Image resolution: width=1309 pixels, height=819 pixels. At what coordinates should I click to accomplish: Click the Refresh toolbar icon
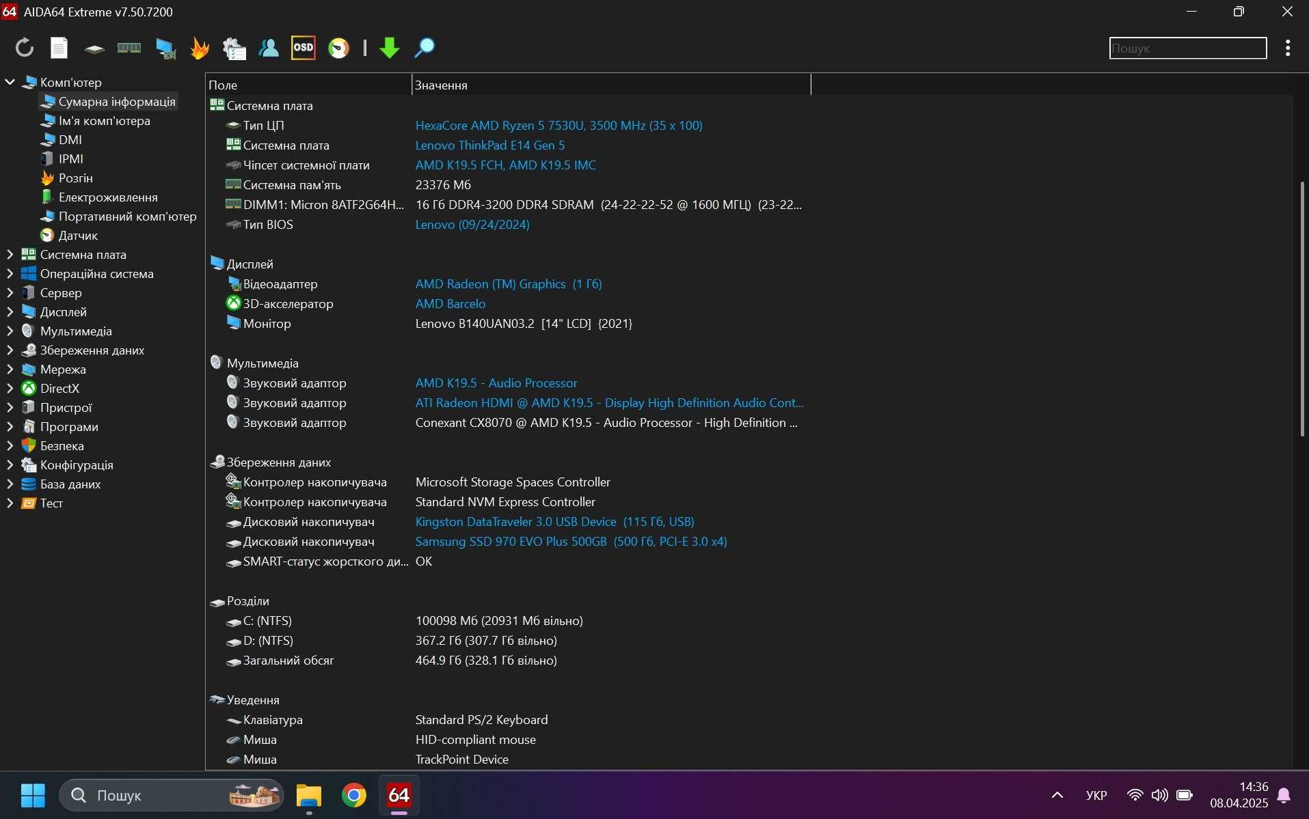point(25,48)
